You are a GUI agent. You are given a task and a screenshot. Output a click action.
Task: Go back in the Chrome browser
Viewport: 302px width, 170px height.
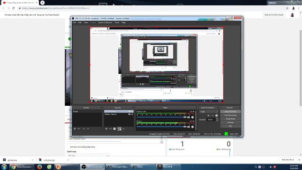pyautogui.click(x=3, y=8)
